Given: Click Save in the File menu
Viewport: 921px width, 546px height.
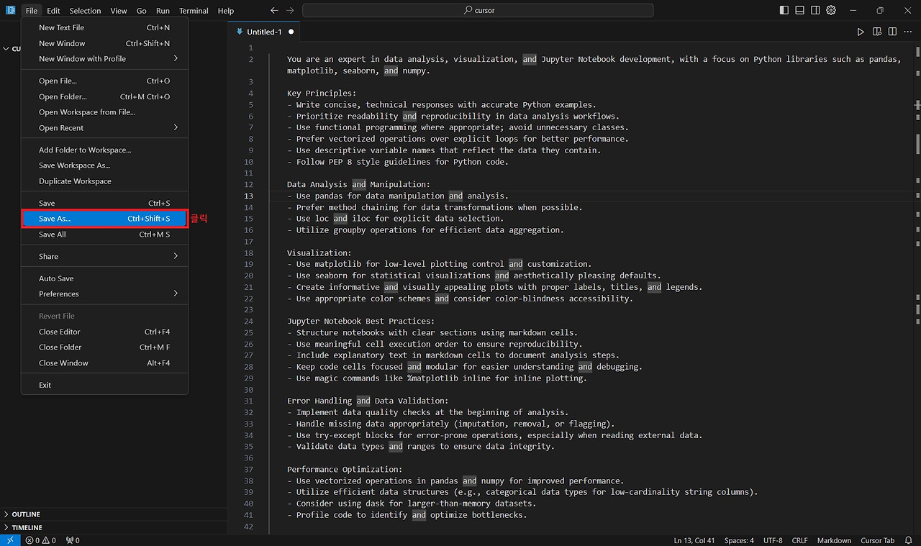Looking at the screenshot, I should pos(104,204).
